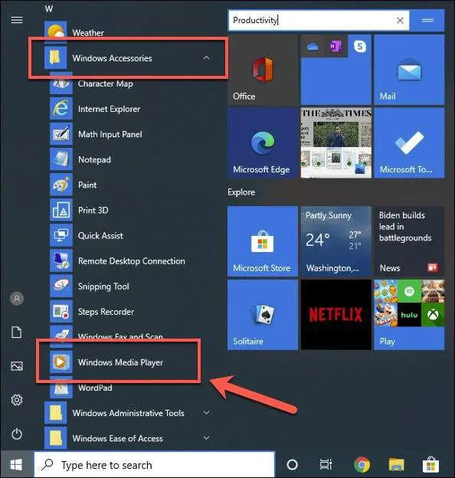Expand the Windows Ease of Access chevron
This screenshot has height=478, width=455.
207,438
